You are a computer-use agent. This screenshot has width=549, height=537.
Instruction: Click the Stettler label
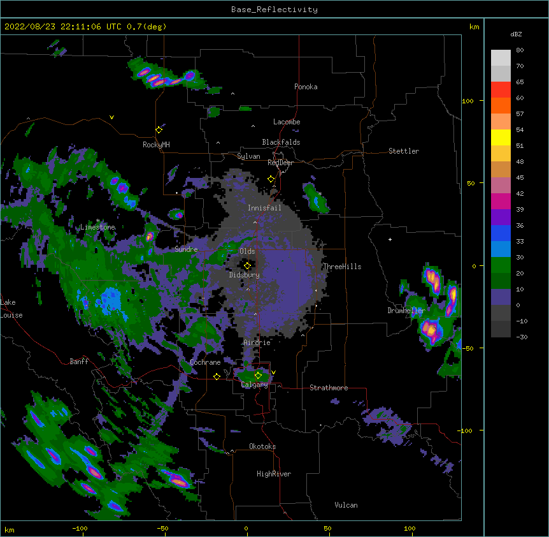click(x=404, y=151)
